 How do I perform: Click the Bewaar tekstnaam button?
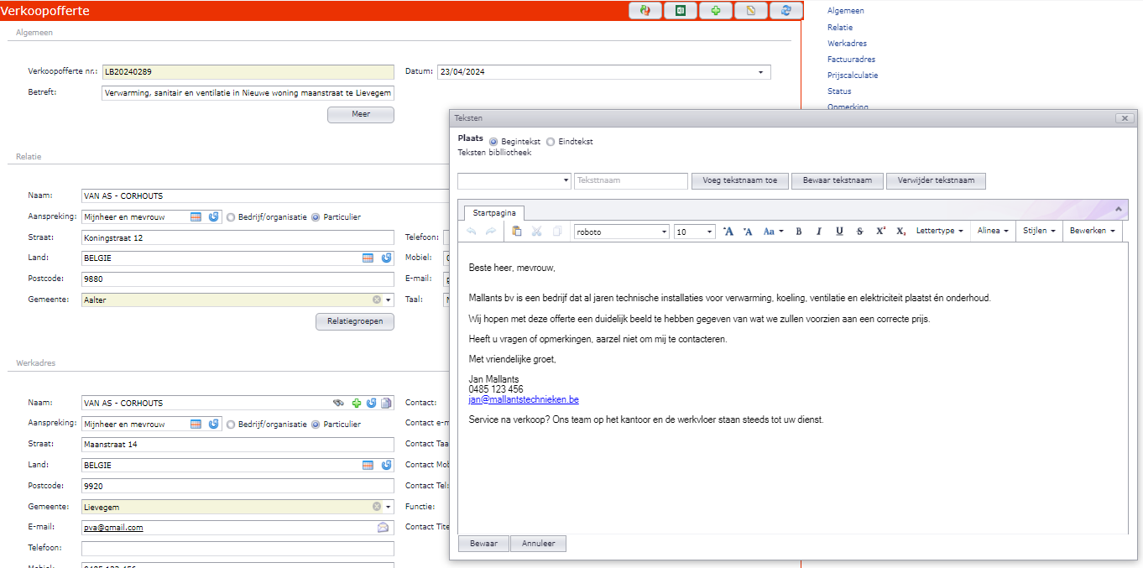(x=838, y=180)
